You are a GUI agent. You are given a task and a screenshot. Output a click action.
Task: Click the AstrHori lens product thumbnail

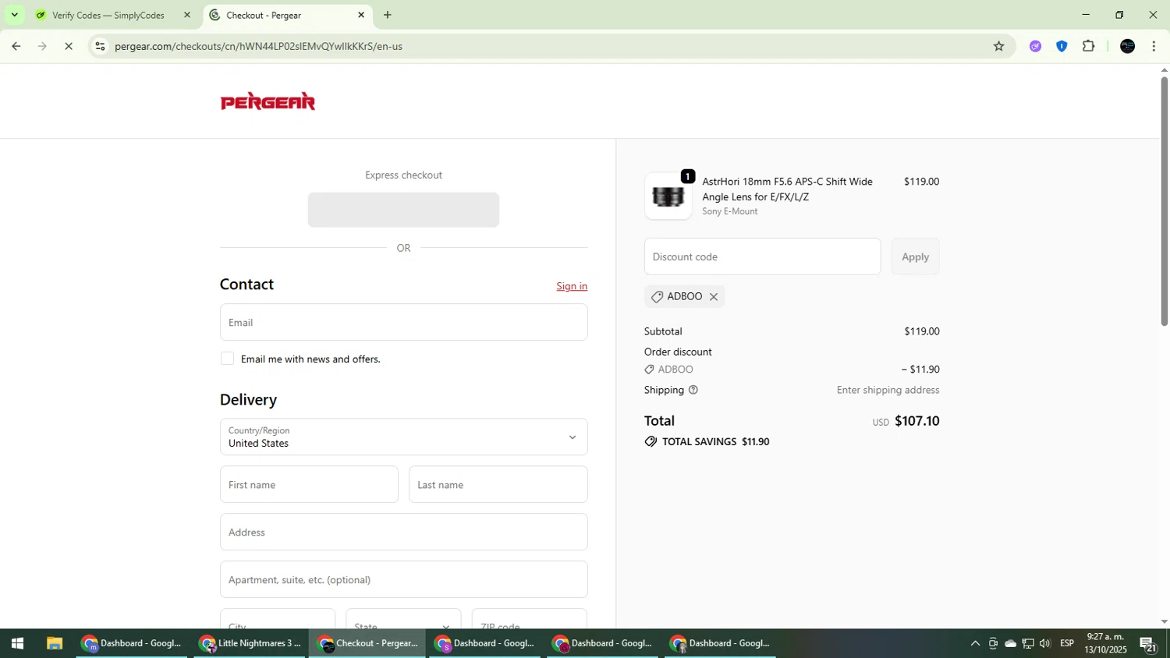coord(668,196)
